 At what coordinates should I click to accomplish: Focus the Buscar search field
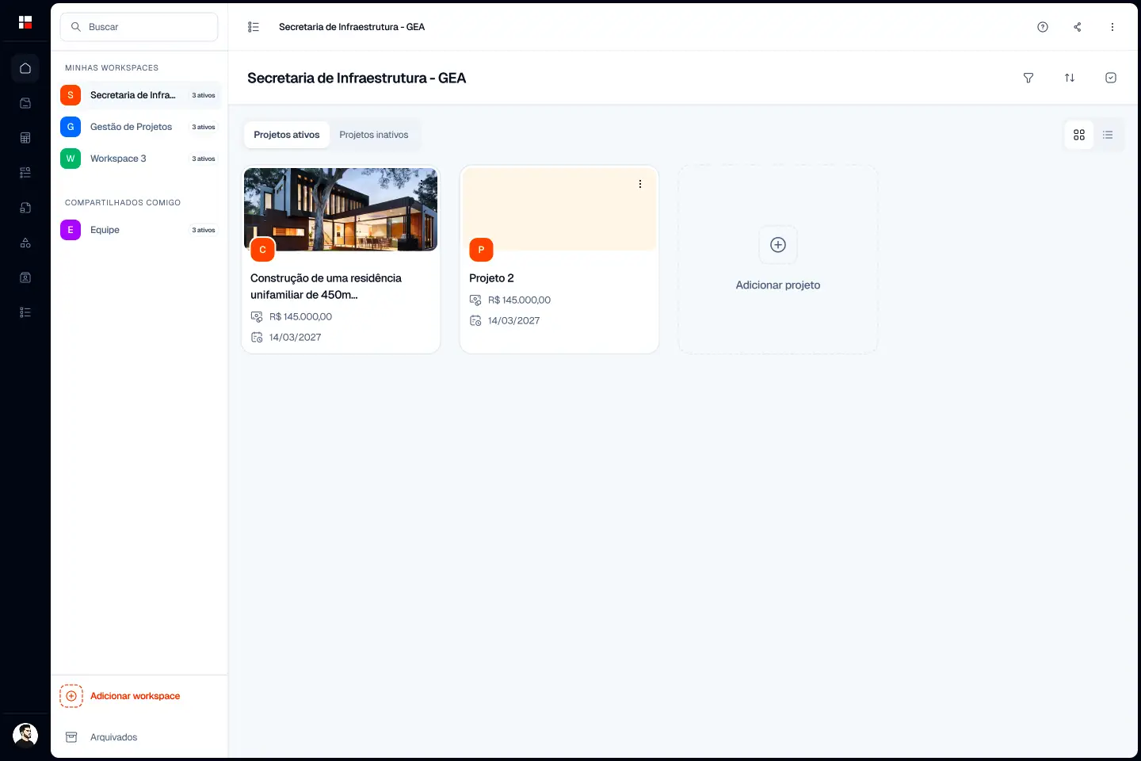point(139,27)
